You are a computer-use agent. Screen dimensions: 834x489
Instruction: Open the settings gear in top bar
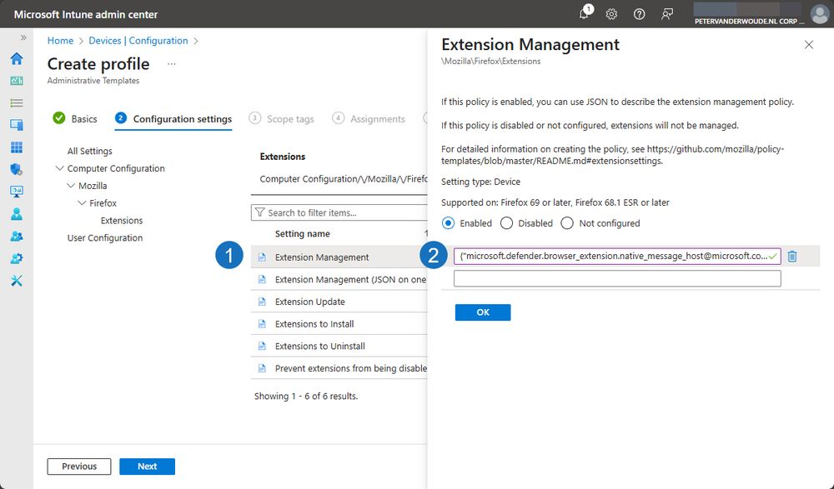click(611, 14)
